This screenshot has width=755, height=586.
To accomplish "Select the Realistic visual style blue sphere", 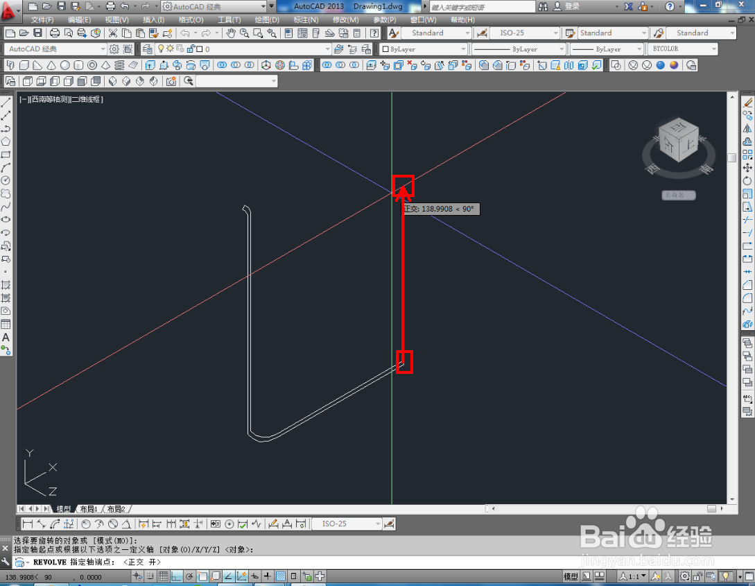I will click(x=661, y=65).
